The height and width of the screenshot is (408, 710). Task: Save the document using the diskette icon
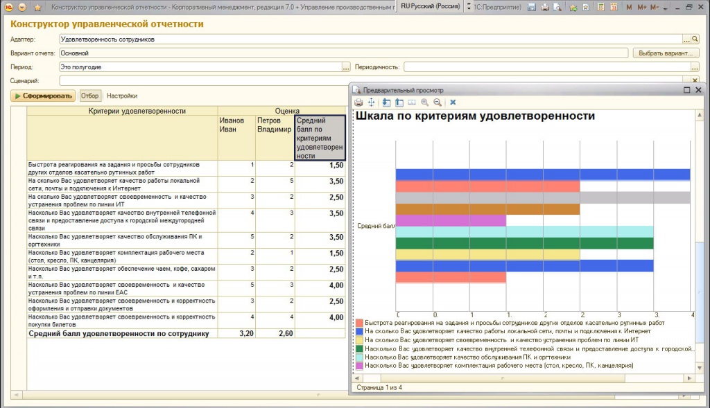[532, 7]
